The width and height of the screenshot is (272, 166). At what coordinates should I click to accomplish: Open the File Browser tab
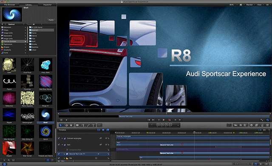click(x=9, y=5)
